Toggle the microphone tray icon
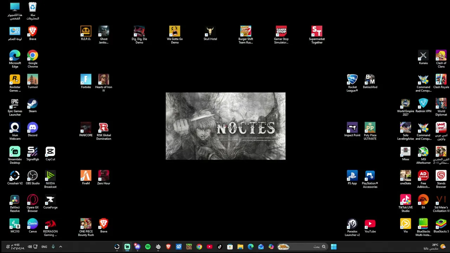450x253 pixels. [x=53, y=247]
